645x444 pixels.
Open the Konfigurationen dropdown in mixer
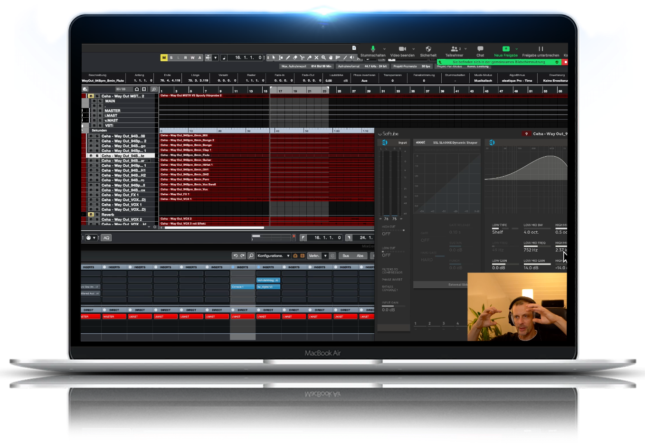tap(273, 256)
